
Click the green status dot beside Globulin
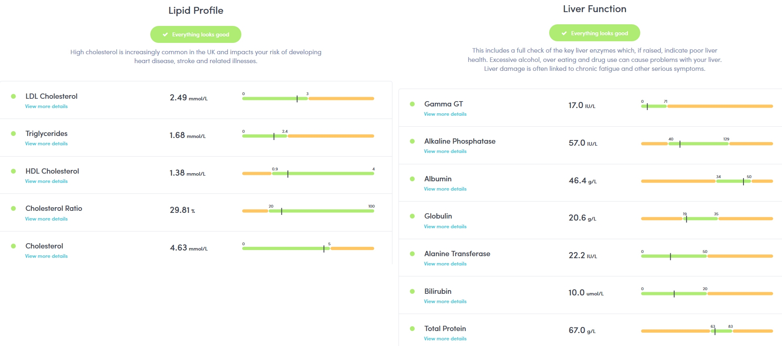point(412,216)
